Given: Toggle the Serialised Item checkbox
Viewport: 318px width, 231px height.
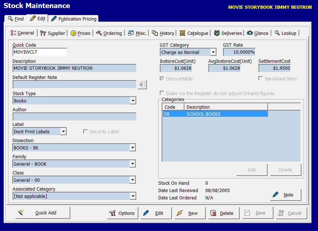Looking at the screenshot, I should [261, 78].
